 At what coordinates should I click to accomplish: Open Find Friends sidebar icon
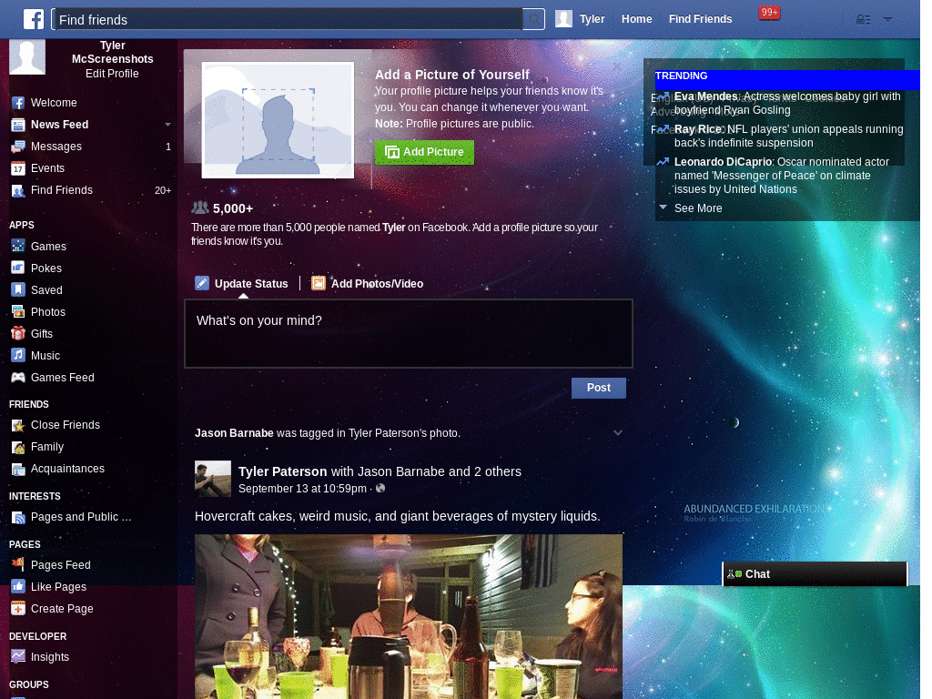tap(18, 191)
